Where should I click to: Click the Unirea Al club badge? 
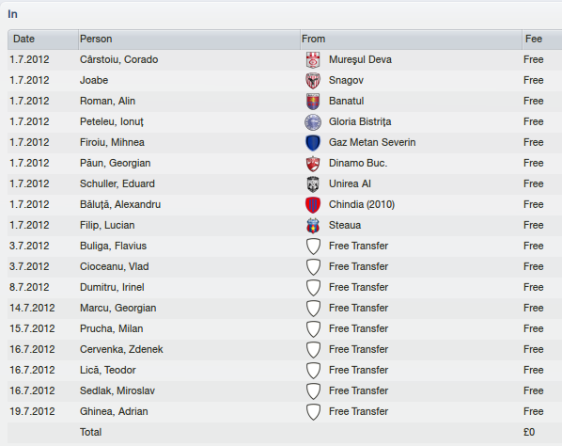point(313,184)
